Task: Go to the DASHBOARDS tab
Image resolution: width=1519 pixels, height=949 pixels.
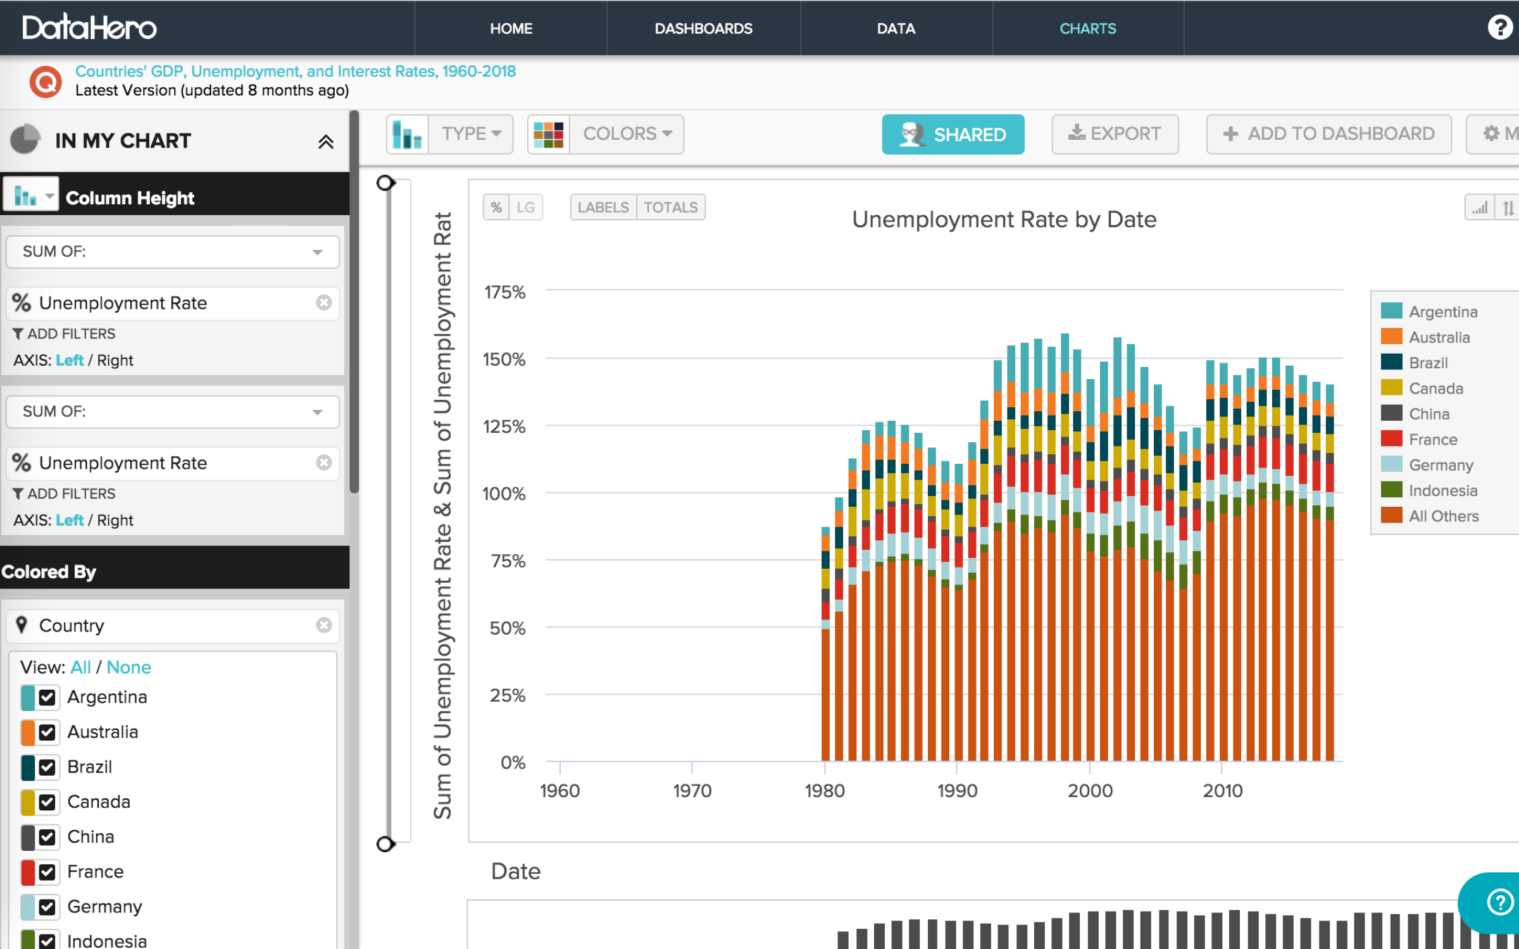Action: 703,28
